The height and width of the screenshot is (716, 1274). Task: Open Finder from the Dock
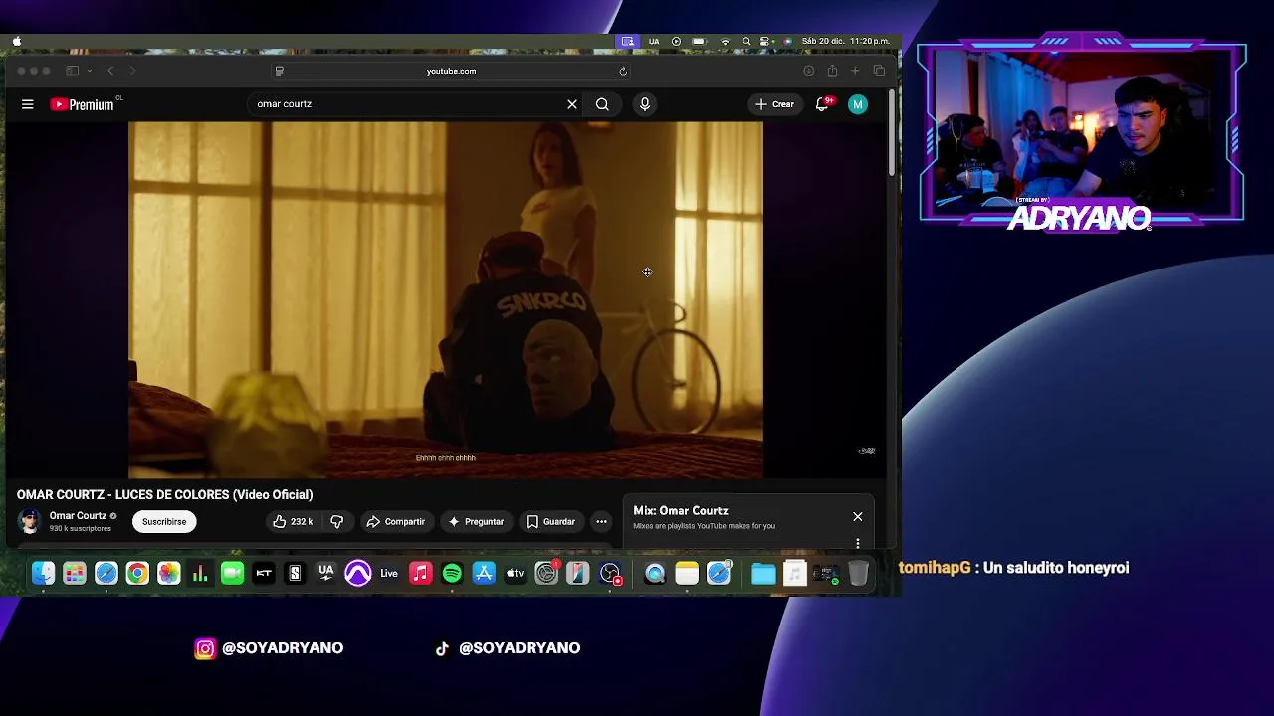[x=43, y=574]
